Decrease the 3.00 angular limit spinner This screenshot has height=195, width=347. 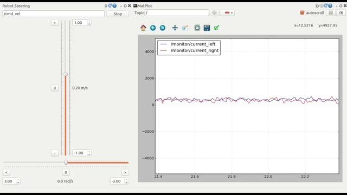point(18,183)
